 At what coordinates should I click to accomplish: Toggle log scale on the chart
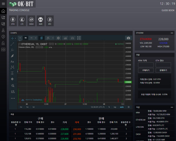pyautogui.click(x=115, y=107)
